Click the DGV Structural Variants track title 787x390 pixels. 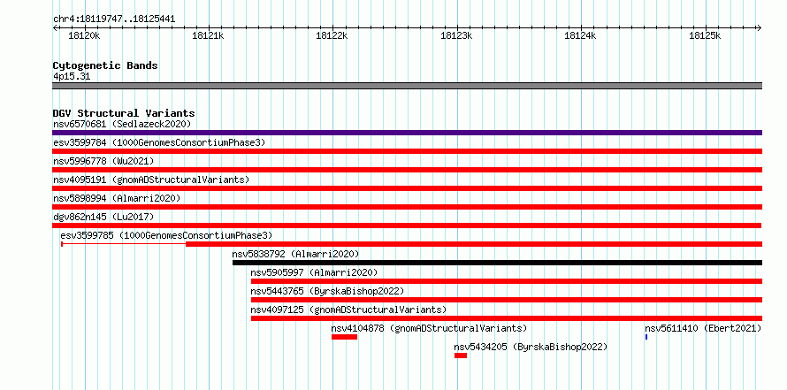point(124,113)
